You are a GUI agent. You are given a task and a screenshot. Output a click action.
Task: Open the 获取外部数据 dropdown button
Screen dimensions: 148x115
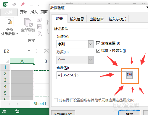pyautogui.click(x=9, y=27)
